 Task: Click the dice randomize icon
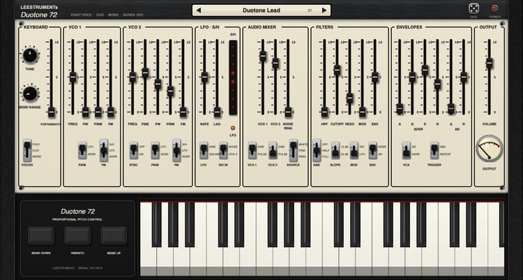pos(473,8)
